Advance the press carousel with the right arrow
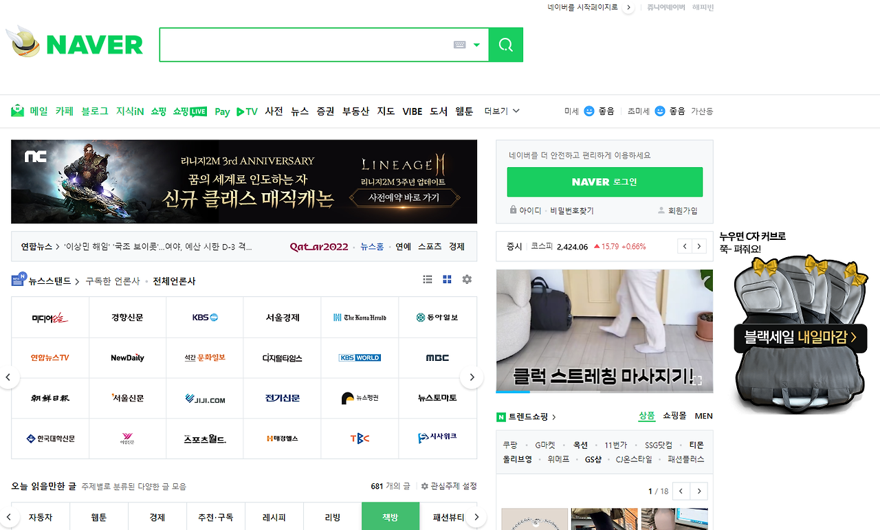Viewport: 880px width, 530px height. [472, 377]
